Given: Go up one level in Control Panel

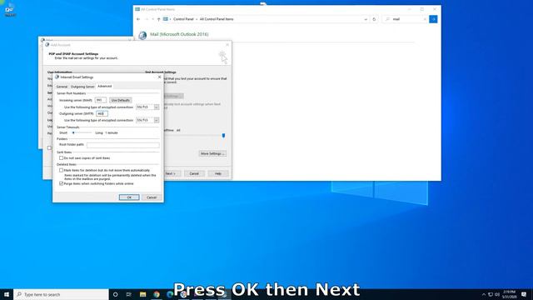Looking at the screenshot, I should [x=158, y=19].
